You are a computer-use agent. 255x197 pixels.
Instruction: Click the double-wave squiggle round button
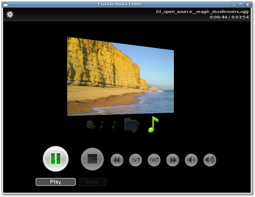pos(154,160)
